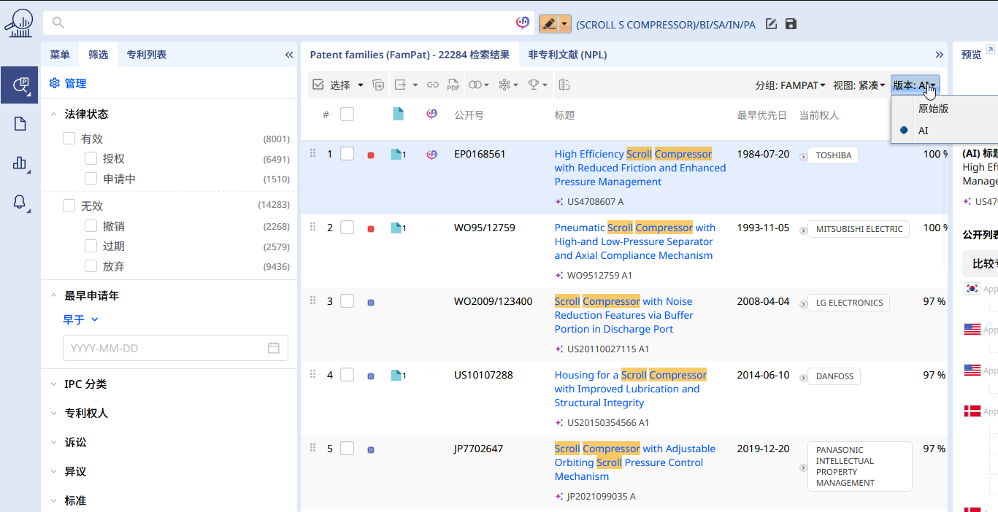Open the 分组: FAMPAT dropdown

click(790, 85)
